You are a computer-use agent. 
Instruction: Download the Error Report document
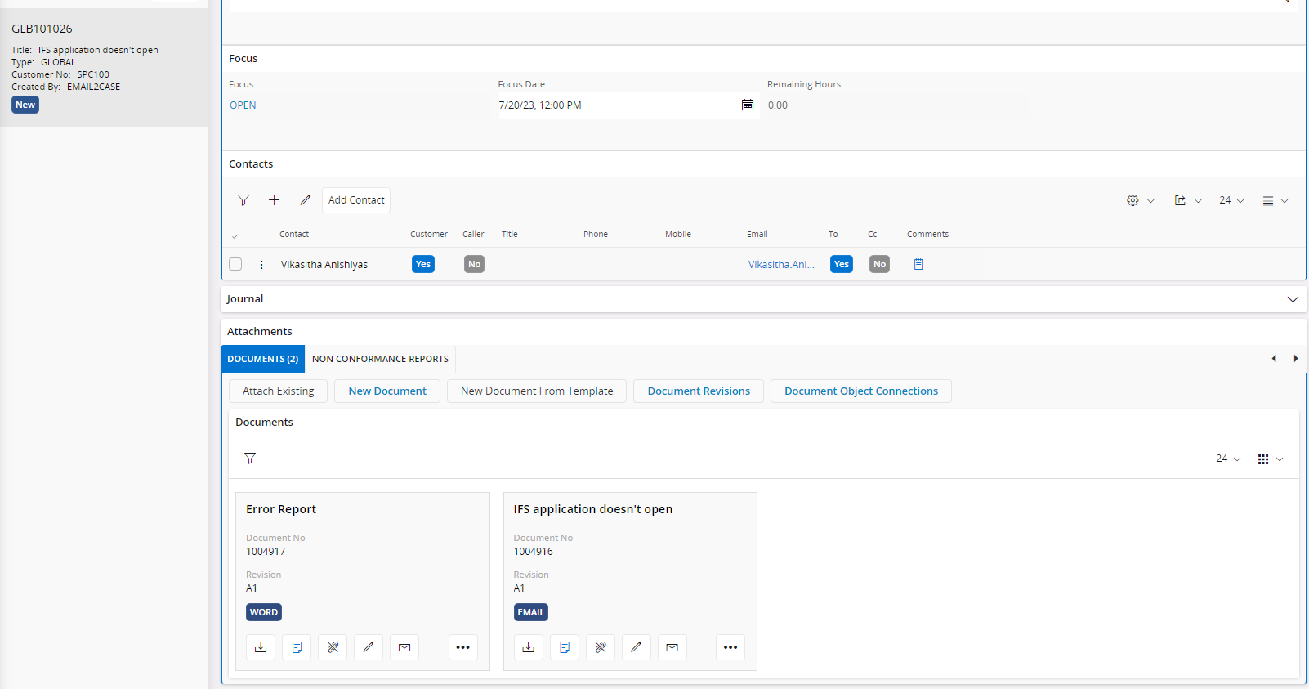(261, 647)
